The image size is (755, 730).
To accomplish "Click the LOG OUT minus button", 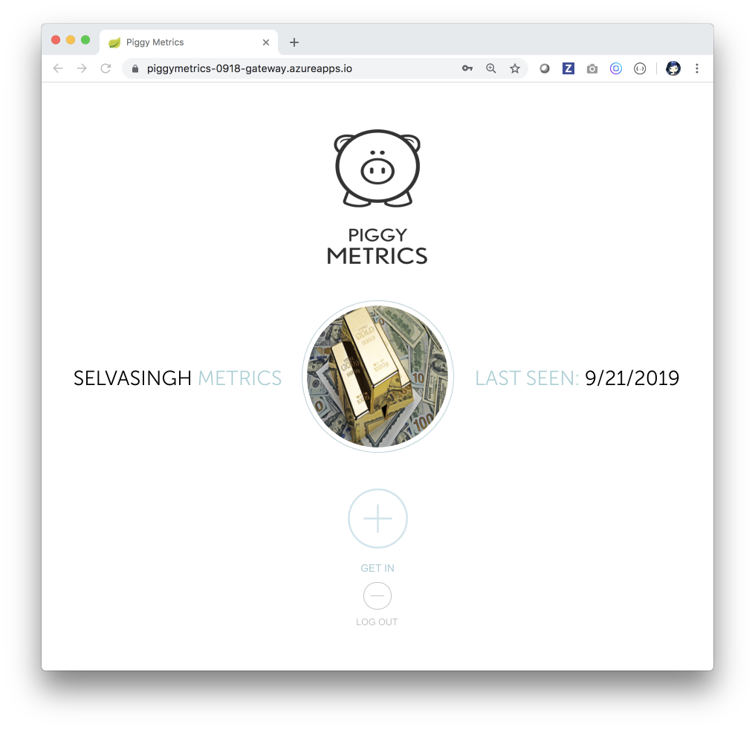I will tap(377, 595).
